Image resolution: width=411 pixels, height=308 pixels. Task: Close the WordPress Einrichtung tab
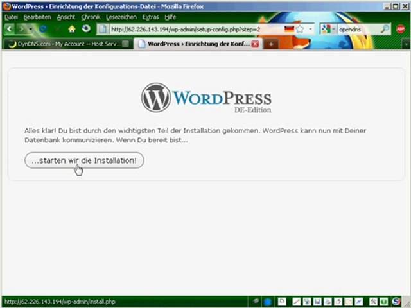255,44
